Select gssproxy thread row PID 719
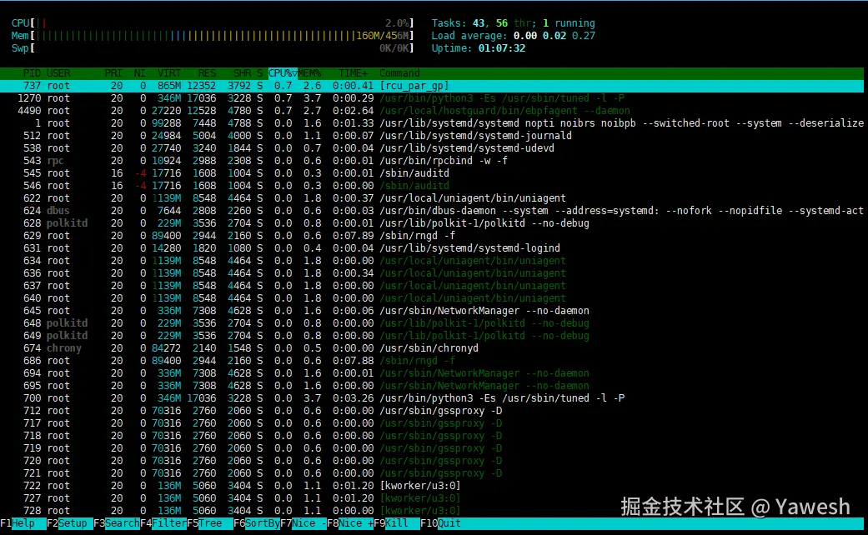Image resolution: width=868 pixels, height=535 pixels. coord(432,448)
